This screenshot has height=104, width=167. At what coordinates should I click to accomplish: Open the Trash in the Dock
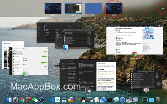(158, 100)
